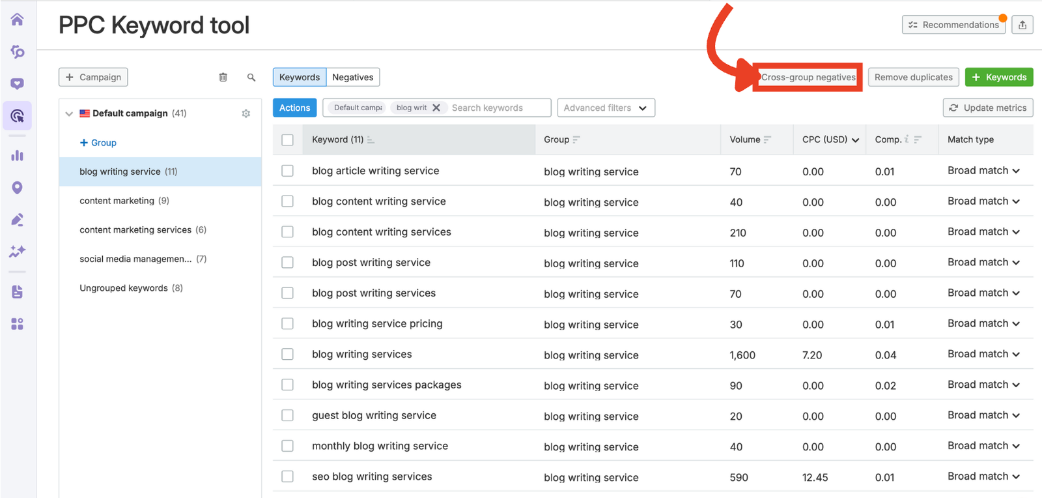
Task: Sort CPC (USD) column arrow
Action: pyautogui.click(x=855, y=140)
